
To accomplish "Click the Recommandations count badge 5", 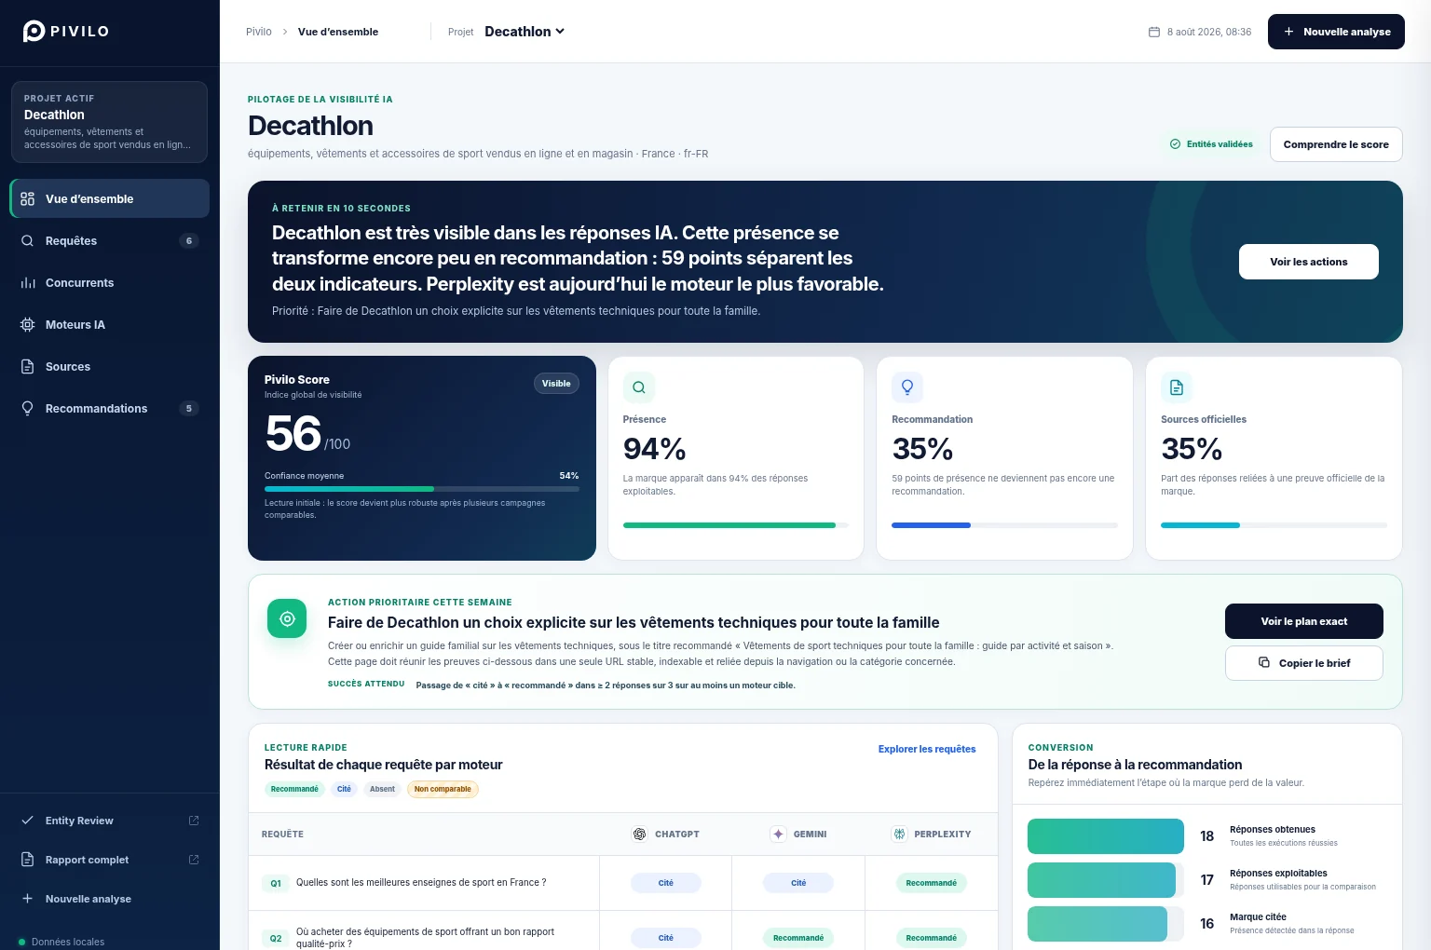I will (x=189, y=408).
